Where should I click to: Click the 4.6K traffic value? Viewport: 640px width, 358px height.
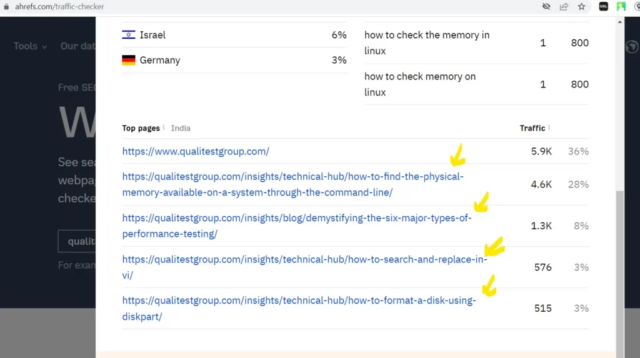[541, 184]
